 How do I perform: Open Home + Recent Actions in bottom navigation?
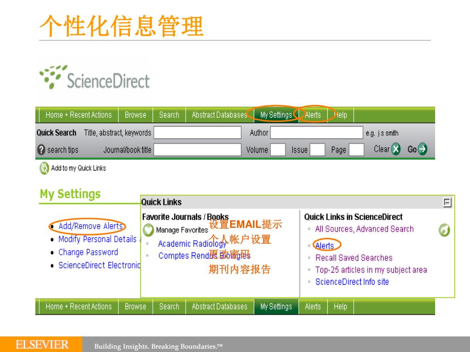(x=78, y=307)
